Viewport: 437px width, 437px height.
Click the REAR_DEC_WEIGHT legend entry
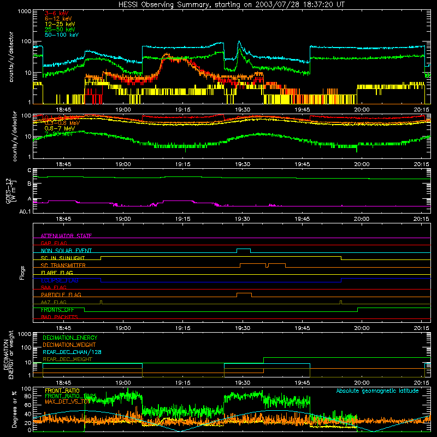[x=67, y=359]
